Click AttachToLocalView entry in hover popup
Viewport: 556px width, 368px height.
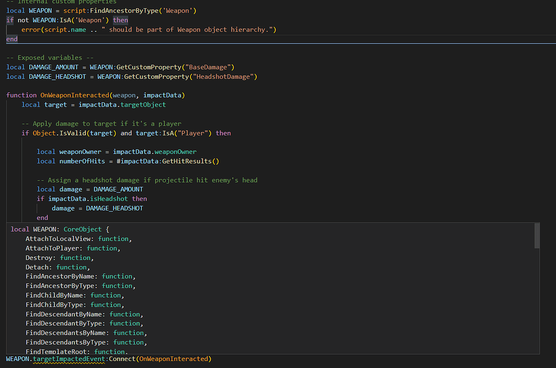point(58,239)
